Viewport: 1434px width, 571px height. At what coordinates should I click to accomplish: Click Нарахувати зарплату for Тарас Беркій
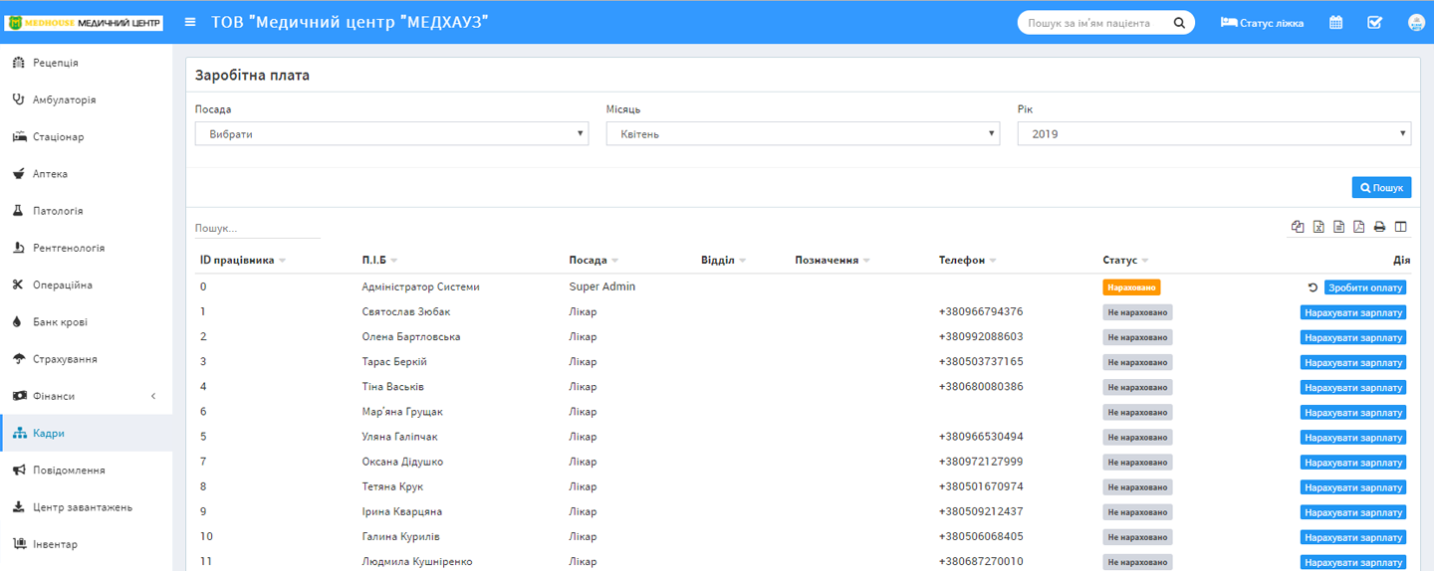click(1353, 362)
